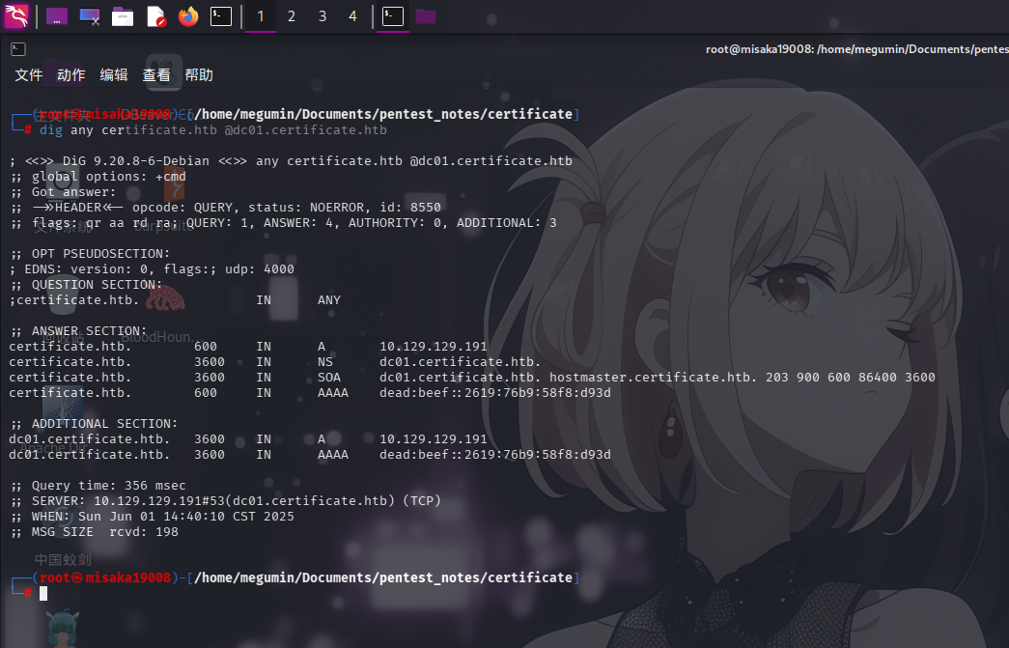Open the terminal emulator launcher icon

pos(221,16)
